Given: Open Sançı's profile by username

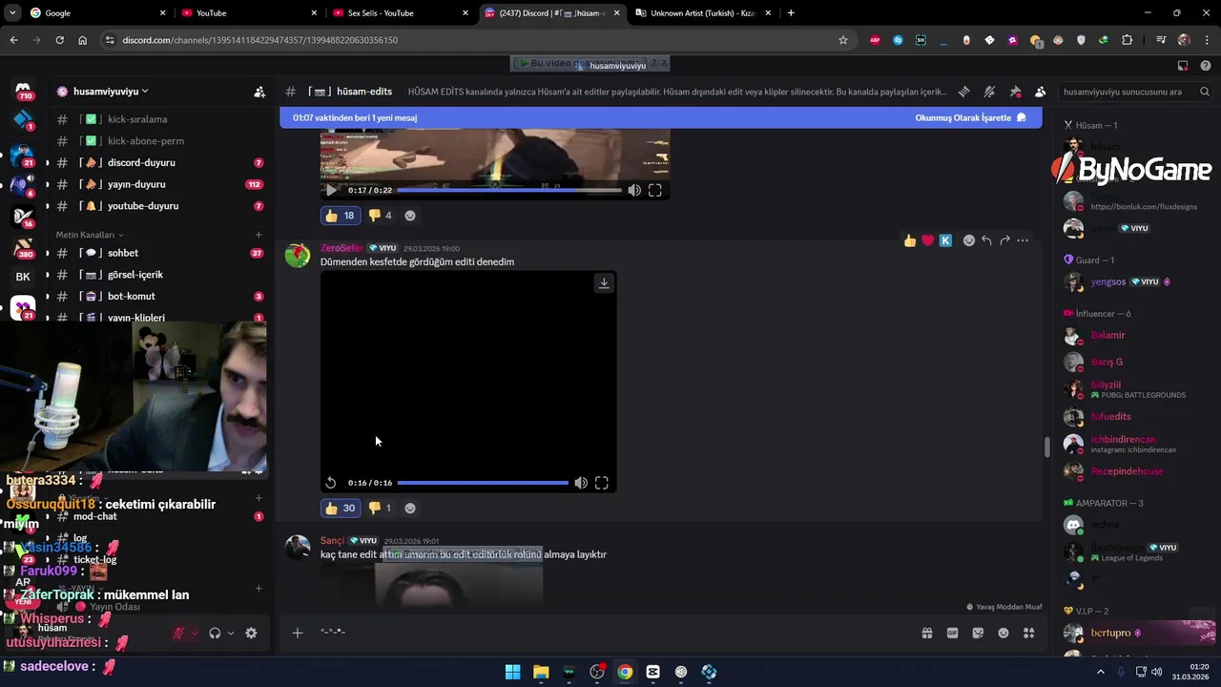Looking at the screenshot, I should tap(332, 541).
